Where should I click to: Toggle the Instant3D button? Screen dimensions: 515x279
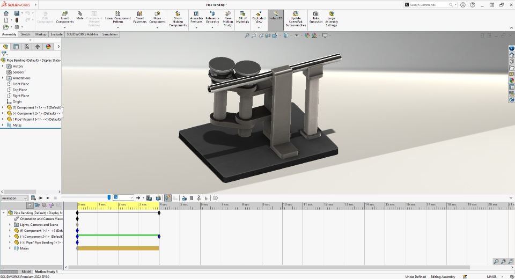pos(276,16)
